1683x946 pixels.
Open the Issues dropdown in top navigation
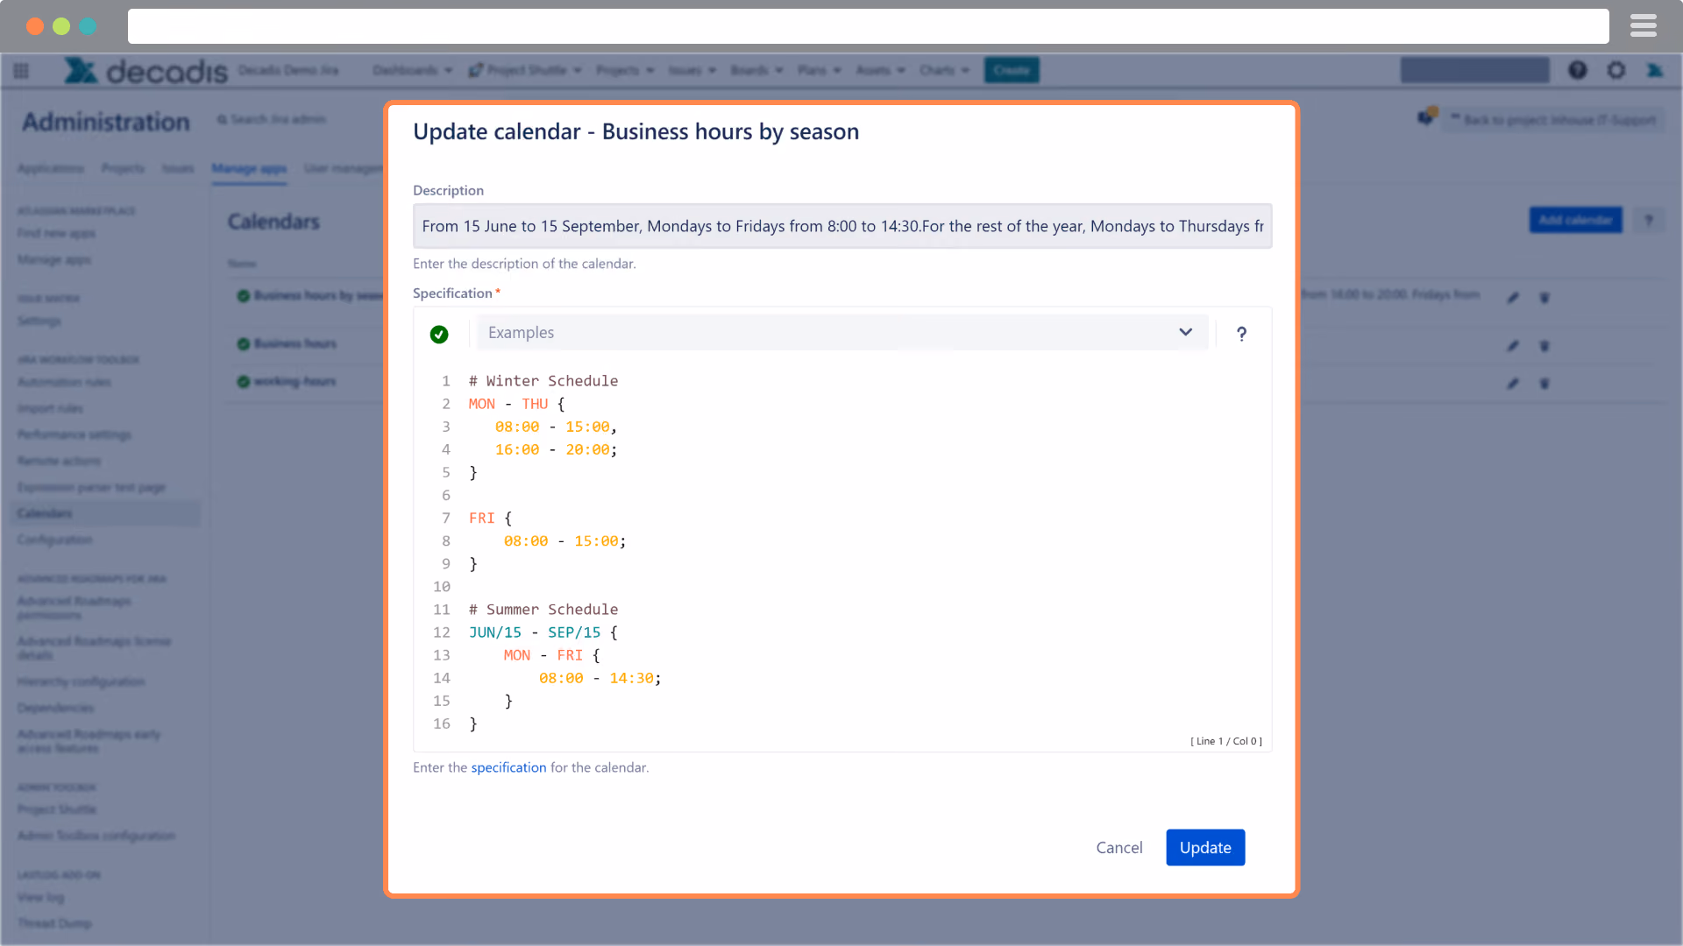pyautogui.click(x=692, y=70)
